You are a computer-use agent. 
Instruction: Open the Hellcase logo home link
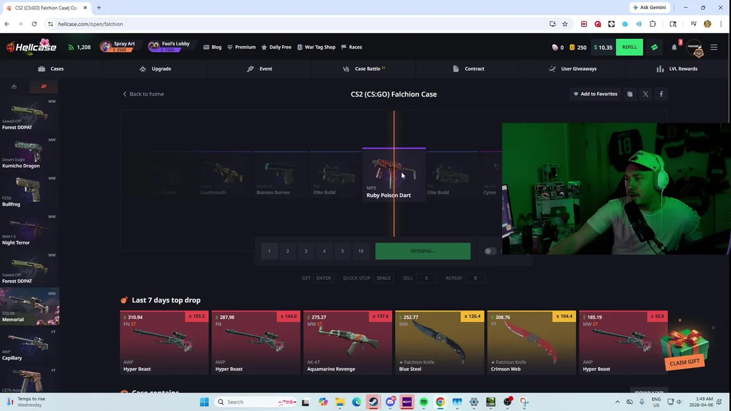pos(31,47)
